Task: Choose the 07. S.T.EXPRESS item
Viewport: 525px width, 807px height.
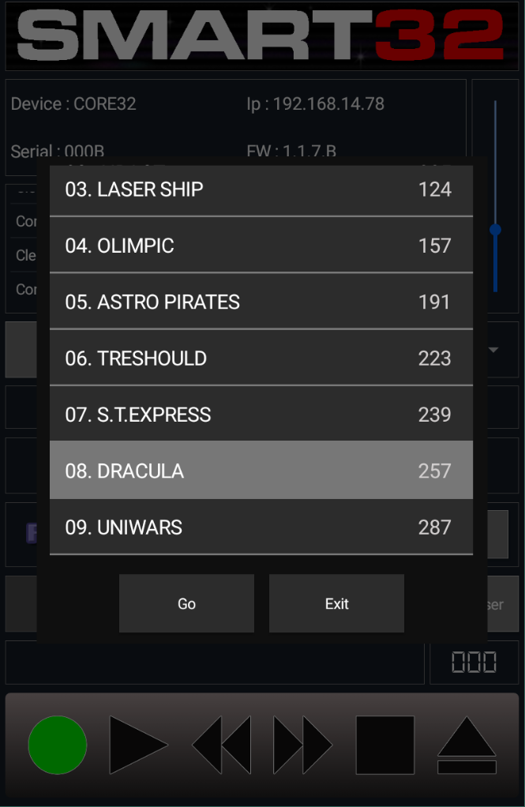Action: point(261,415)
